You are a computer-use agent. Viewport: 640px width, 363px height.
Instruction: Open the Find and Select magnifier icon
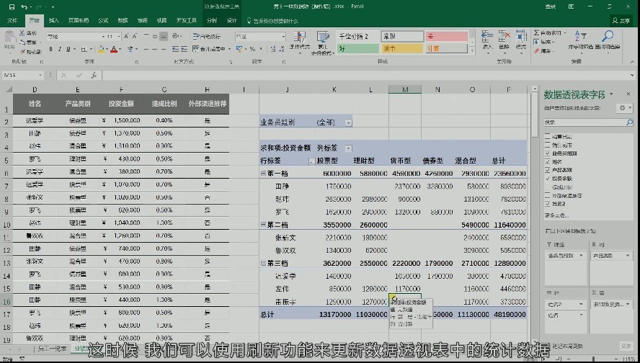click(x=608, y=36)
